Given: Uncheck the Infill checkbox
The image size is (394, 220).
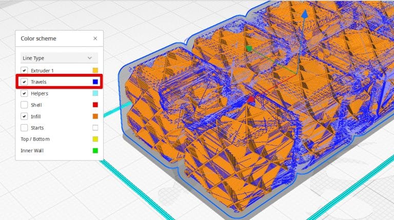Looking at the screenshot, I should 24,116.
